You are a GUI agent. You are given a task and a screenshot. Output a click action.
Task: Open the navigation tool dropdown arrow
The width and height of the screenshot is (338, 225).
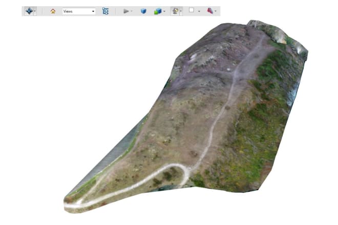pos(35,11)
